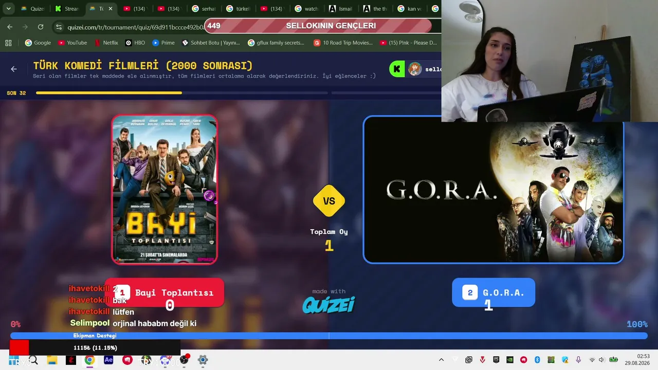Click the back arrow beside the quiz title
658x370 pixels.
14,69
